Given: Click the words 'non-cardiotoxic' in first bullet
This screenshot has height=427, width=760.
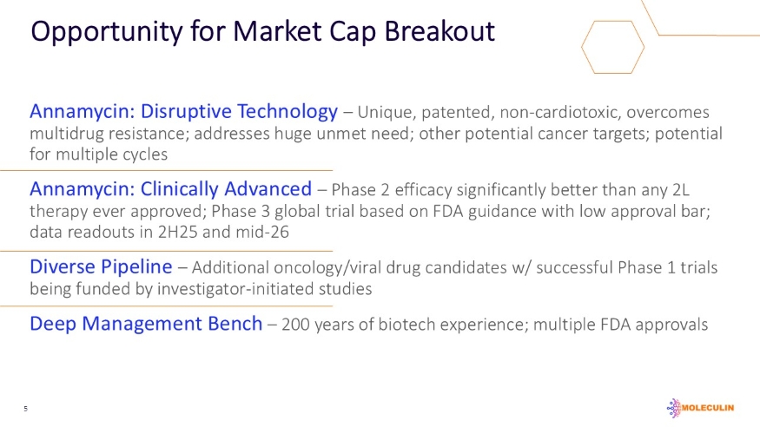Looking at the screenshot, I should 552,113.
